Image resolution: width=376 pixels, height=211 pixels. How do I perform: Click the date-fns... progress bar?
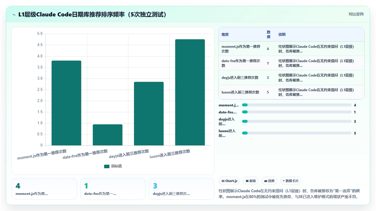(297, 112)
